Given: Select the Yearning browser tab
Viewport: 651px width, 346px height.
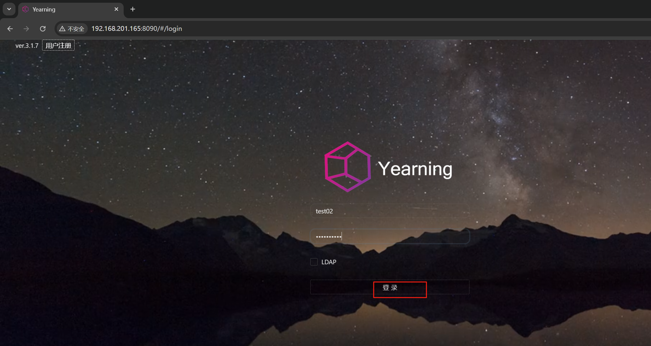Looking at the screenshot, I should coord(71,9).
